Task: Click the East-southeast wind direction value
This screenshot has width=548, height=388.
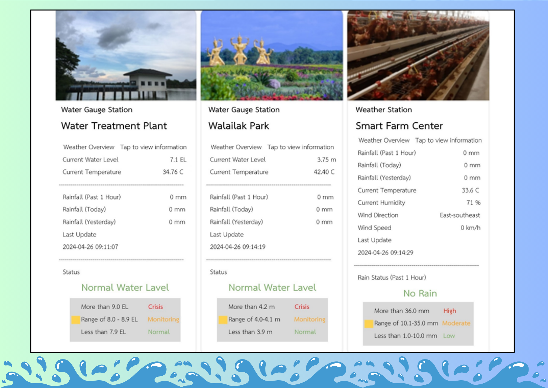Action: [459, 215]
